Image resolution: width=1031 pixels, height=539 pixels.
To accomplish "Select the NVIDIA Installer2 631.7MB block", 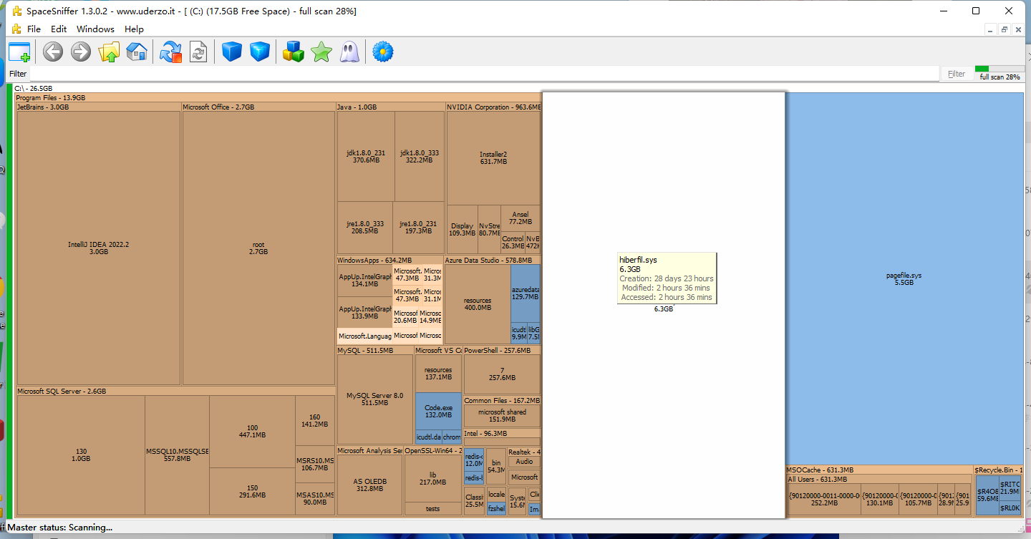I will [493, 157].
